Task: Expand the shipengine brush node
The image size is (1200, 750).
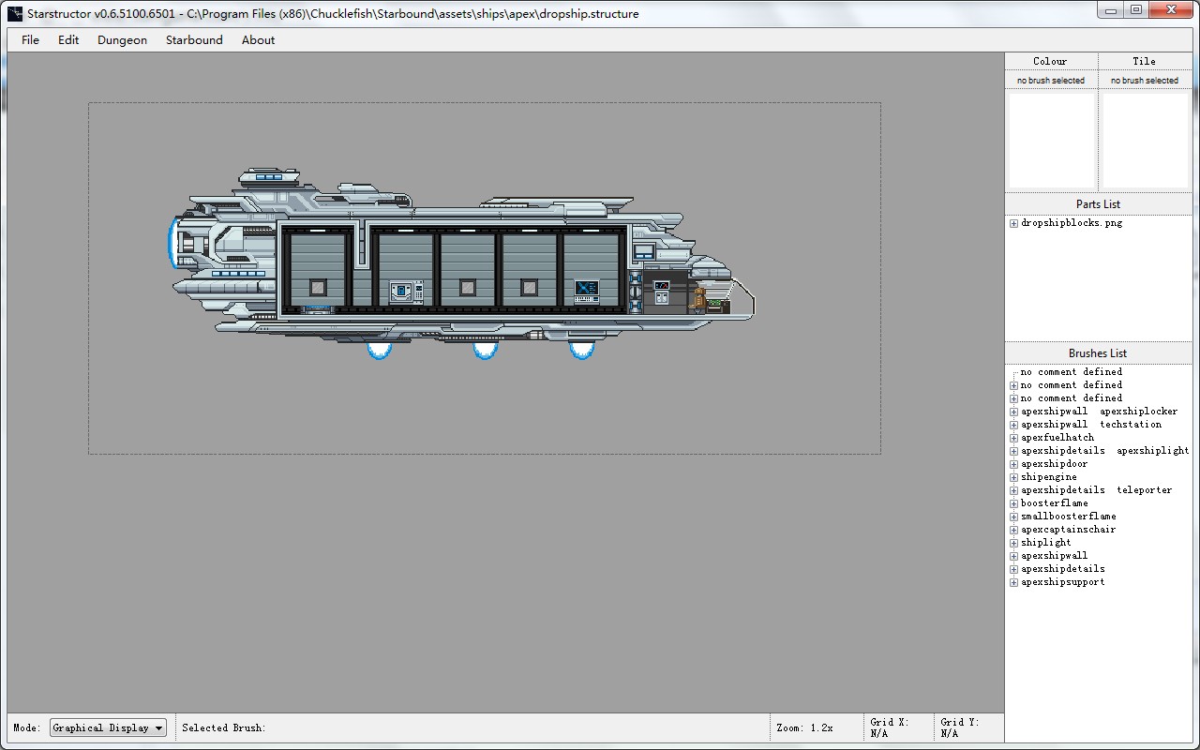Action: [x=1013, y=477]
